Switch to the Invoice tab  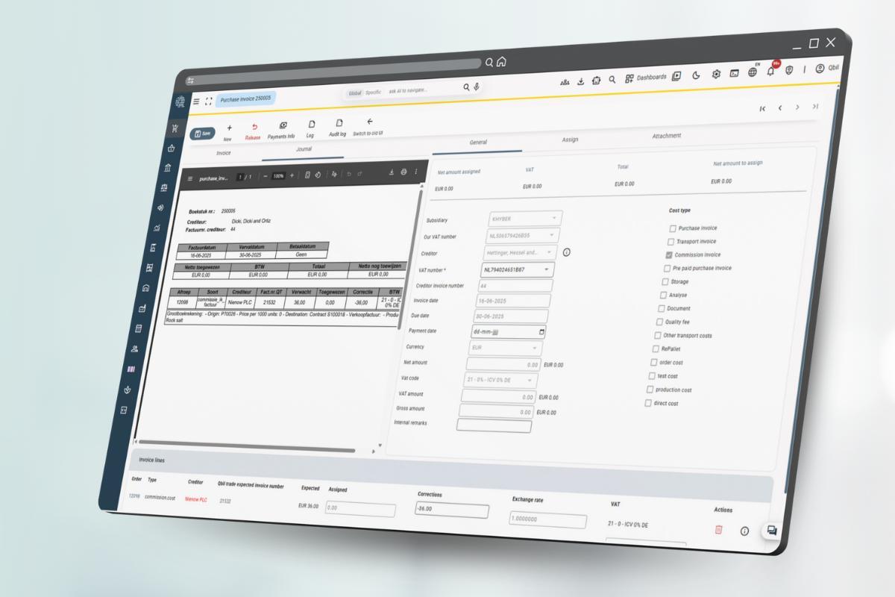224,153
